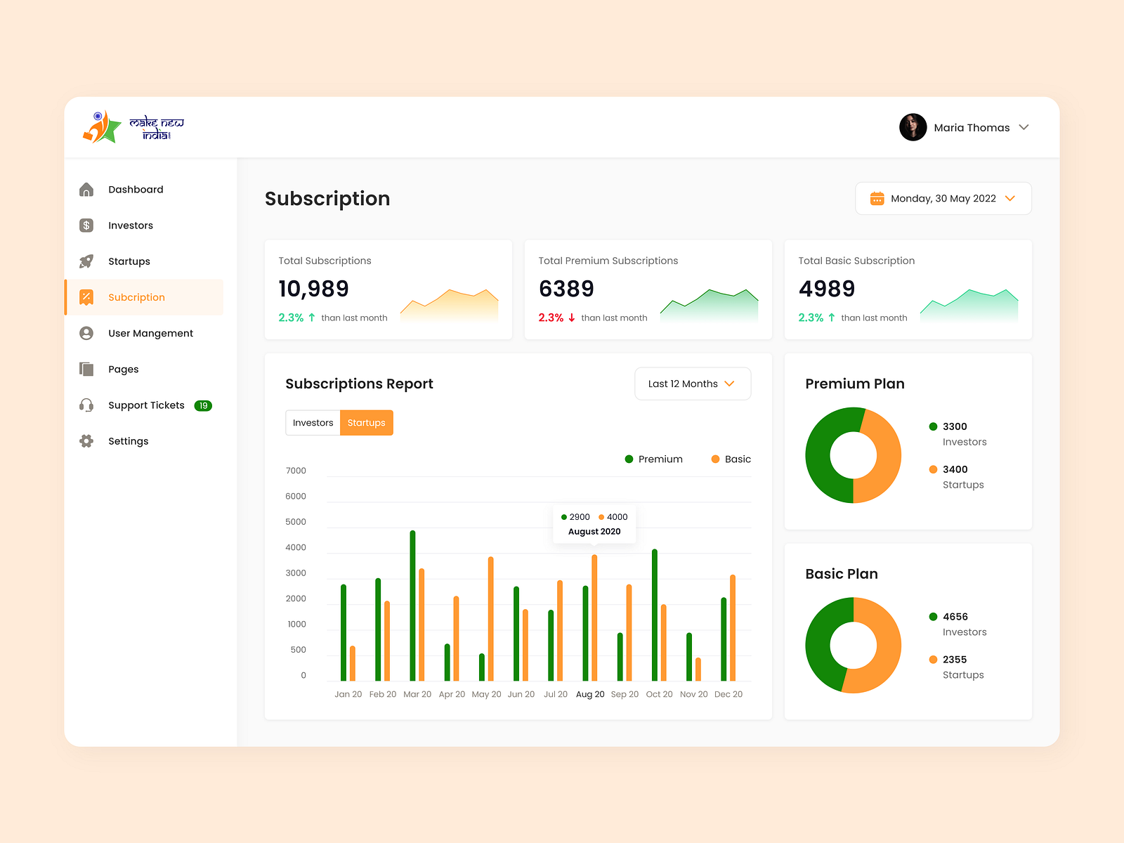The image size is (1124, 843).
Task: Select the Support Tickets headset icon
Action: click(x=86, y=405)
